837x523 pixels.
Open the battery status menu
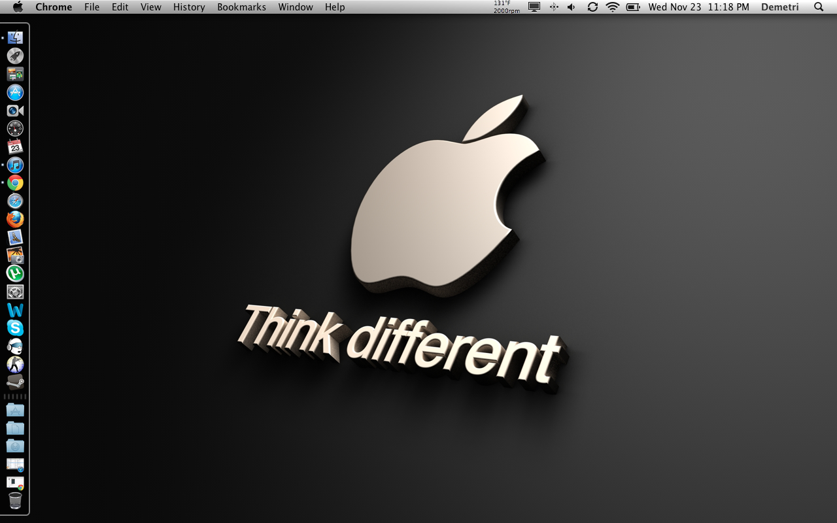(633, 7)
